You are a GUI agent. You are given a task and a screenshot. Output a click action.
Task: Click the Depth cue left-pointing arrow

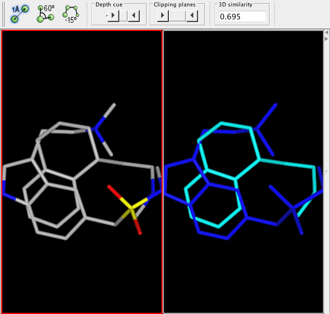click(134, 16)
